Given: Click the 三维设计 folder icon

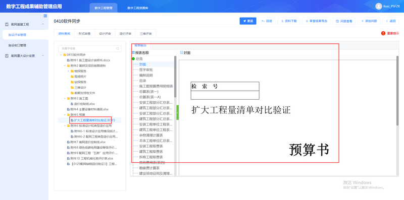Looking at the screenshot, I should click(x=72, y=87).
